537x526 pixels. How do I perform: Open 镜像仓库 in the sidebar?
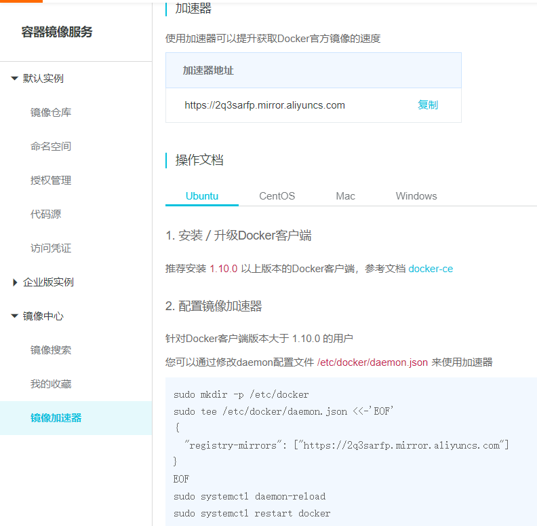[51, 113]
